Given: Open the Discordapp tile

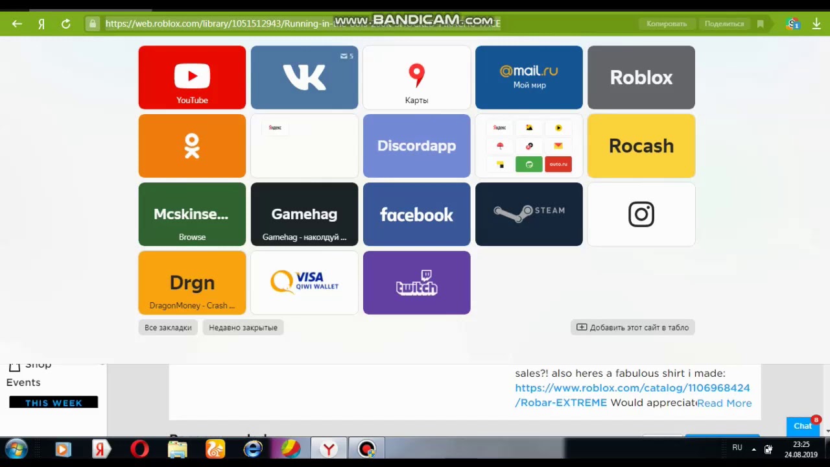Looking at the screenshot, I should [416, 146].
